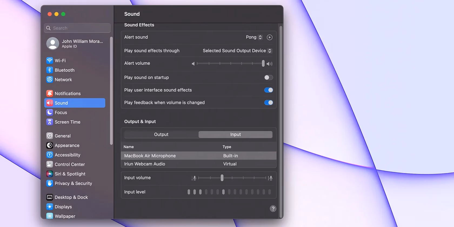Open the Appearance icon in sidebar
The image size is (454, 227).
point(49,145)
